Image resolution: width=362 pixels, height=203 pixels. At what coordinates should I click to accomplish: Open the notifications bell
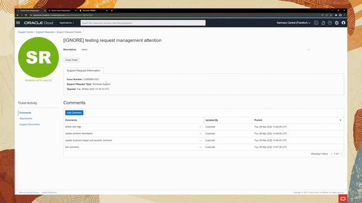click(323, 23)
